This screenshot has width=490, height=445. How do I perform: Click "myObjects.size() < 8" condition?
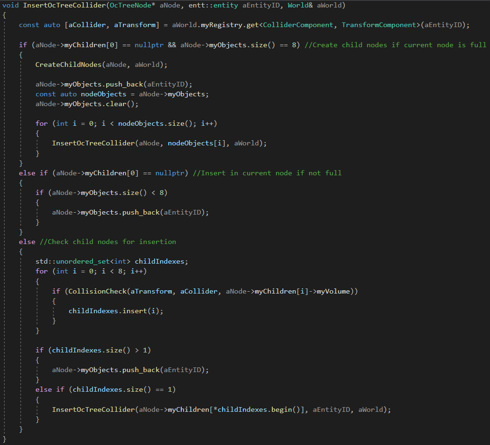click(x=122, y=193)
